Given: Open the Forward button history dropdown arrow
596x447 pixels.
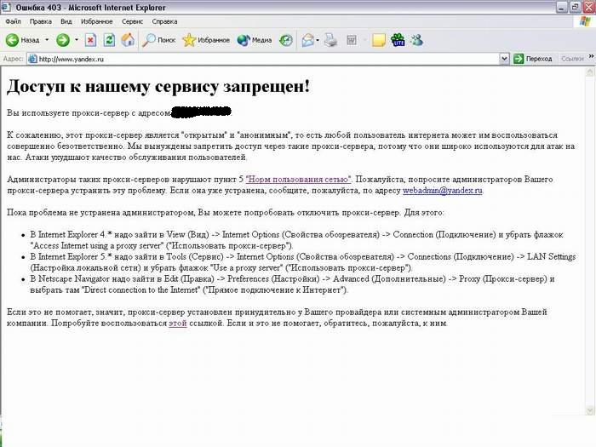Looking at the screenshot, I should coord(77,40).
